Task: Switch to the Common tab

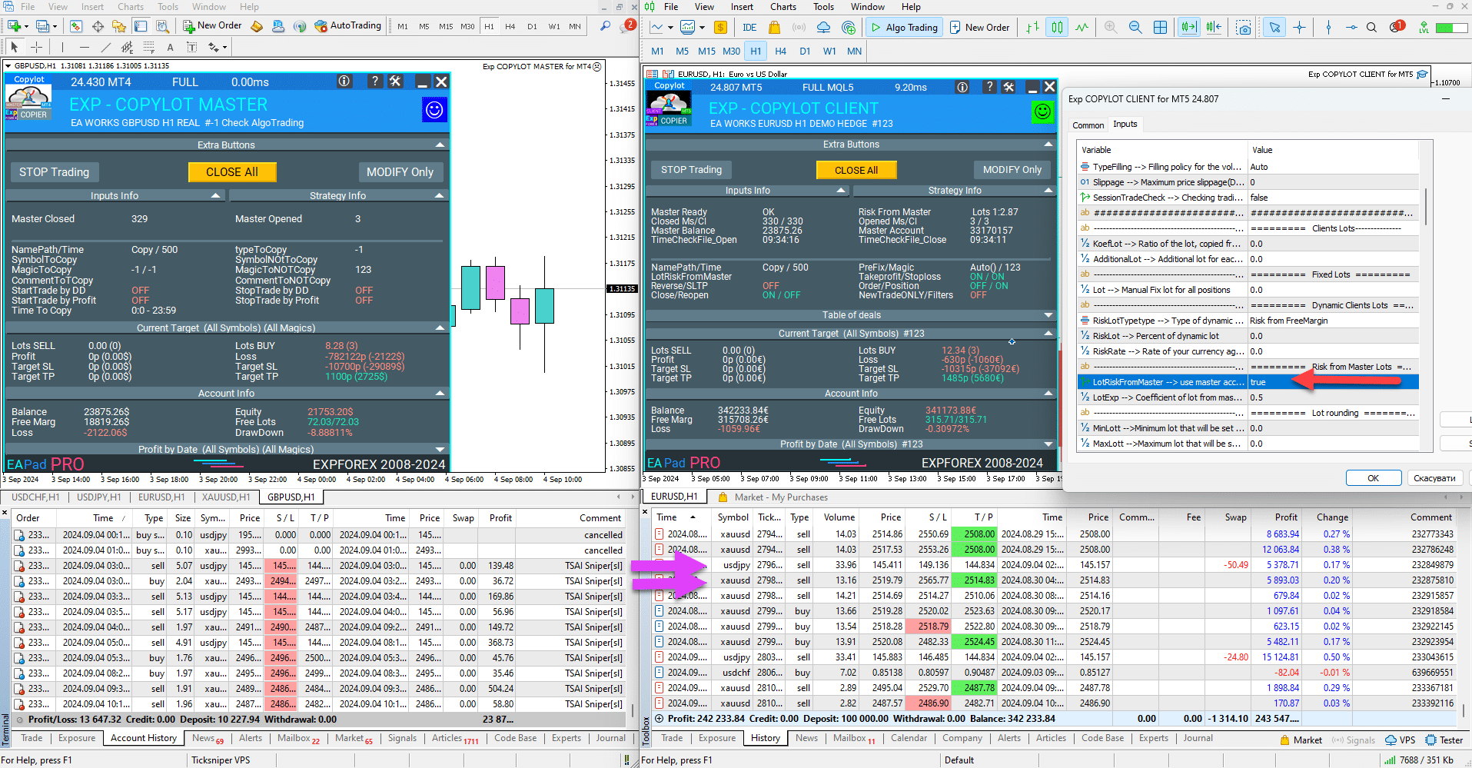Action: [1088, 125]
